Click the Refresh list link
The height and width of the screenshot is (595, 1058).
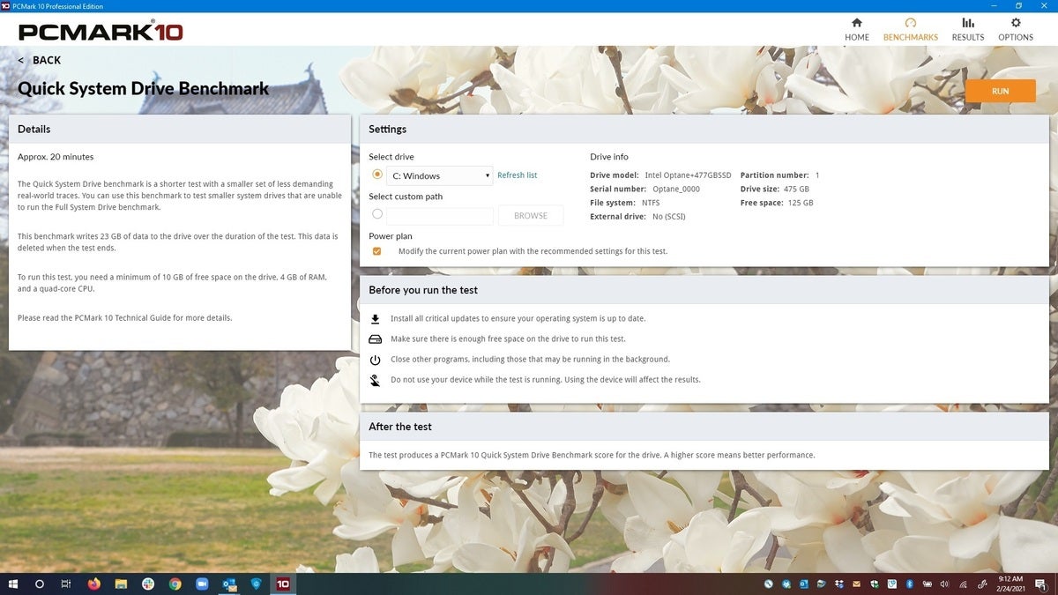point(517,175)
